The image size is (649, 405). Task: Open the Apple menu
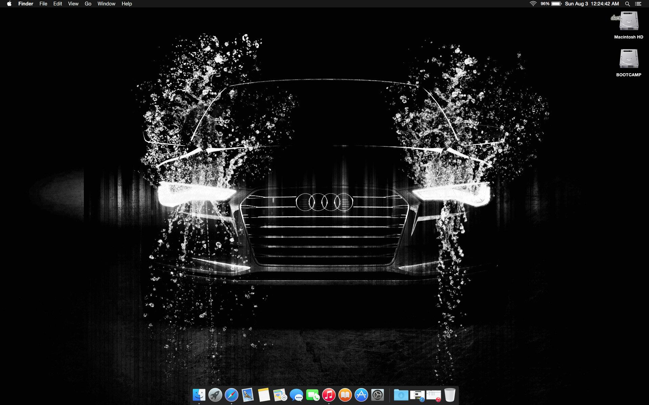coord(9,4)
